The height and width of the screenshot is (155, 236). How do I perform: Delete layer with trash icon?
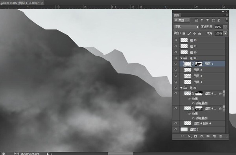pyautogui.click(x=221, y=136)
